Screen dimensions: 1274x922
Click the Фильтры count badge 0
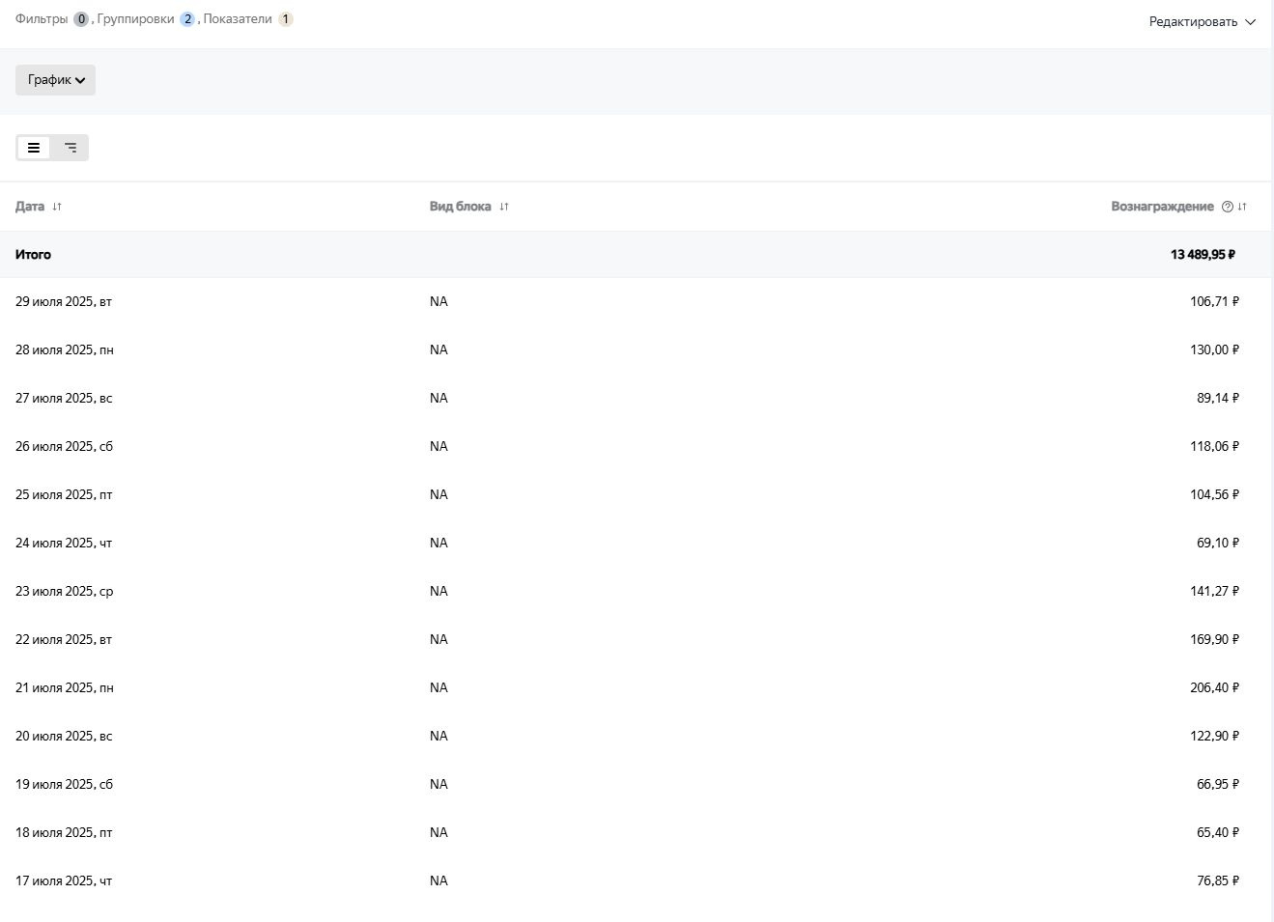click(x=81, y=19)
